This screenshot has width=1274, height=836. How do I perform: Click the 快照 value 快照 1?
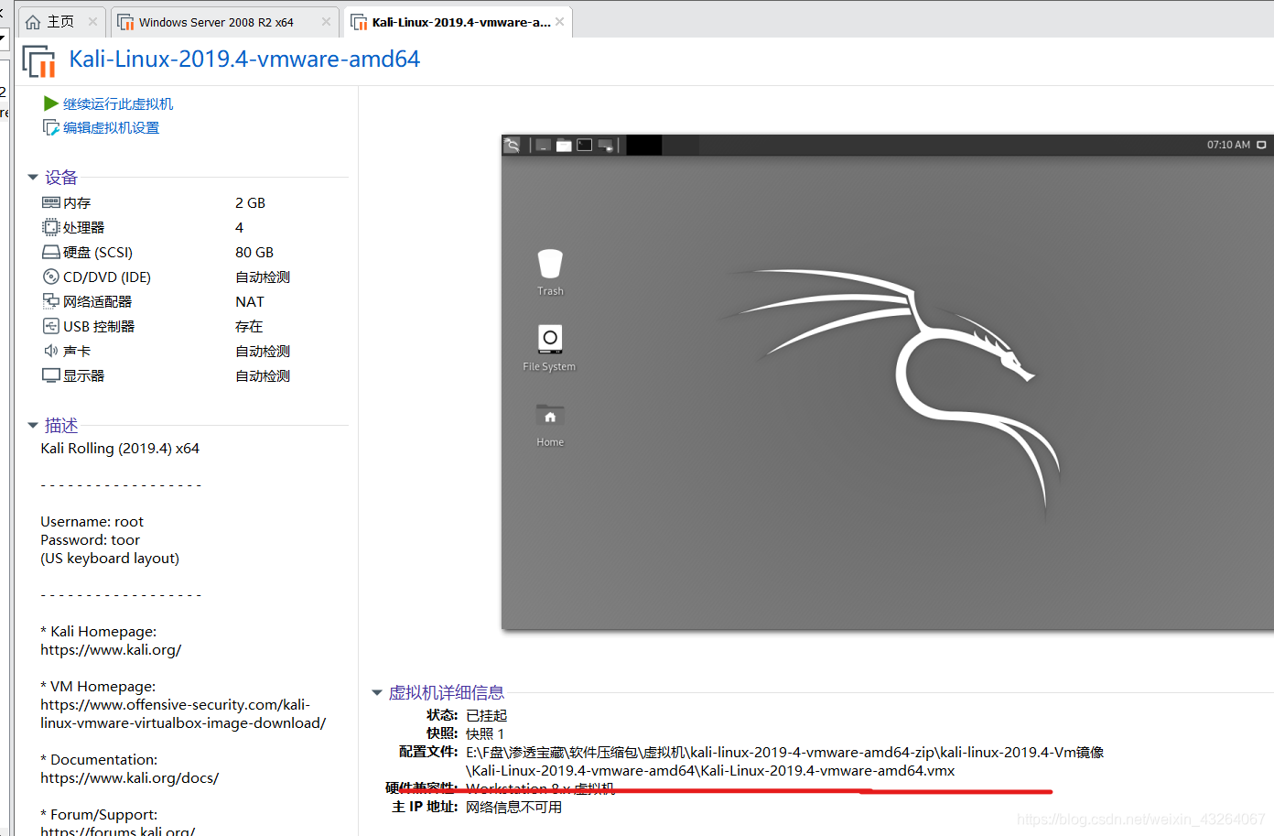coord(485,733)
